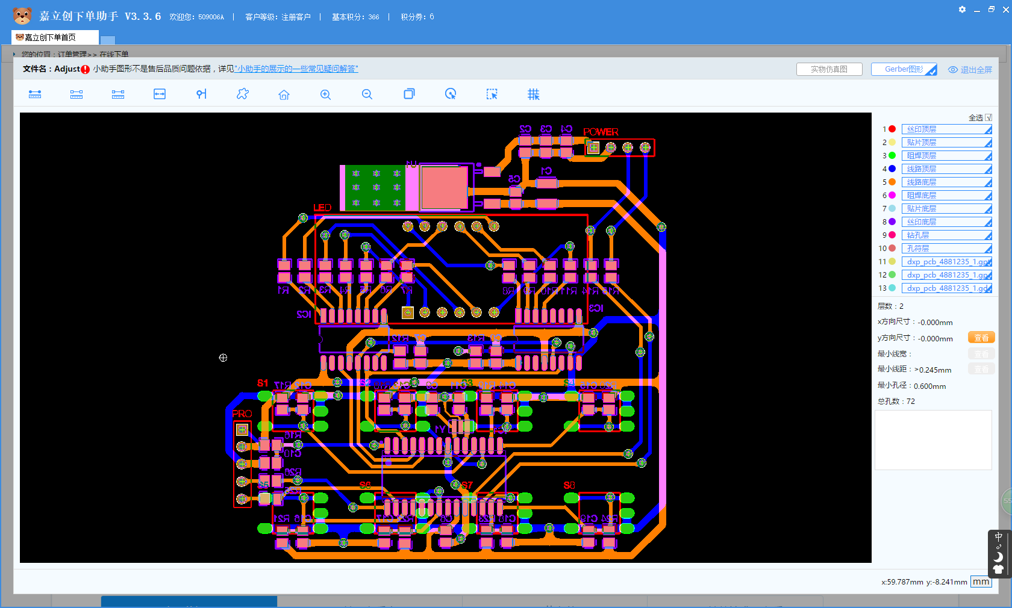Toggle the 丝印底层 layer visibility
This screenshot has width=1012, height=608.
947,222
